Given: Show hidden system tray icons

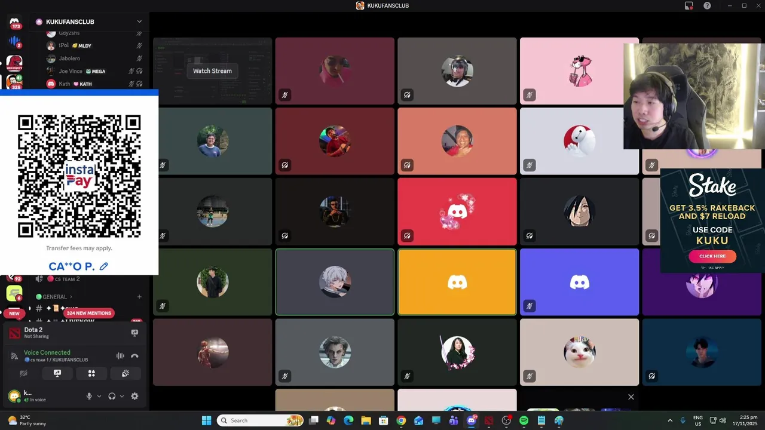Looking at the screenshot, I should pyautogui.click(x=669, y=420).
